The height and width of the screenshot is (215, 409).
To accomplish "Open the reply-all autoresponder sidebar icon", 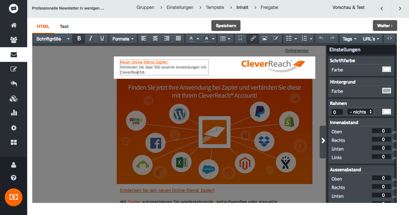I will tap(13, 84).
